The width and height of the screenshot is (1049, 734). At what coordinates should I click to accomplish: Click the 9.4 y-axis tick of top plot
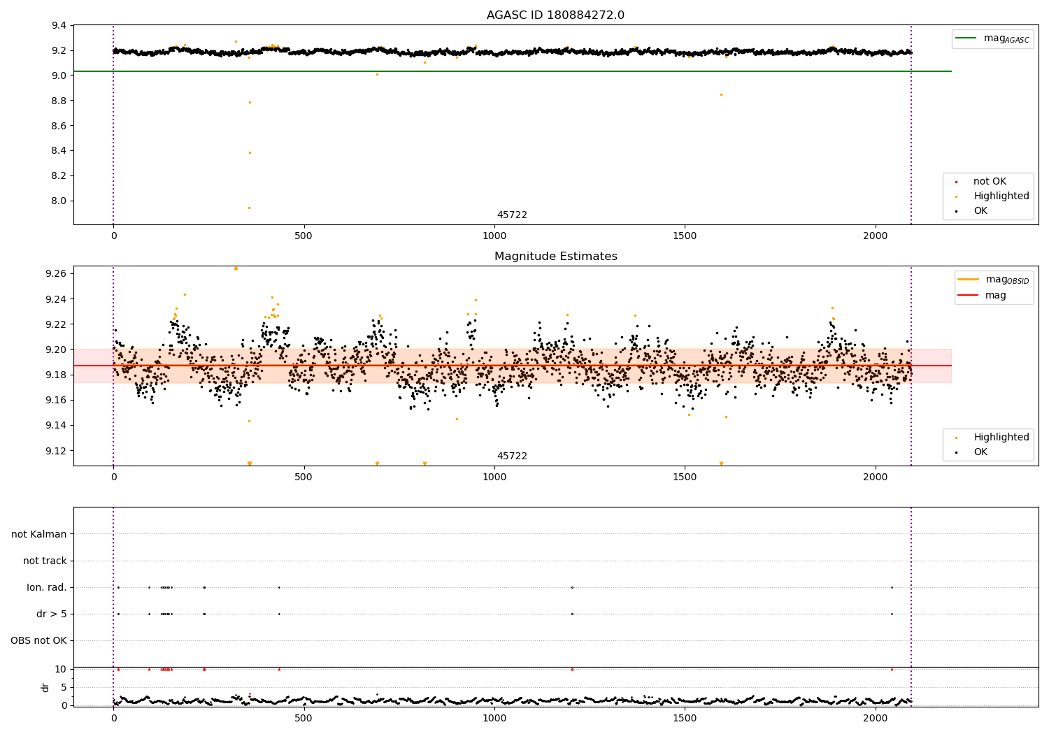pyautogui.click(x=59, y=26)
